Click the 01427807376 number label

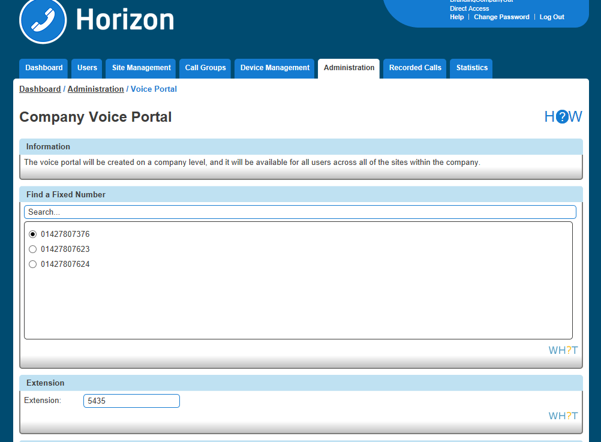point(65,234)
